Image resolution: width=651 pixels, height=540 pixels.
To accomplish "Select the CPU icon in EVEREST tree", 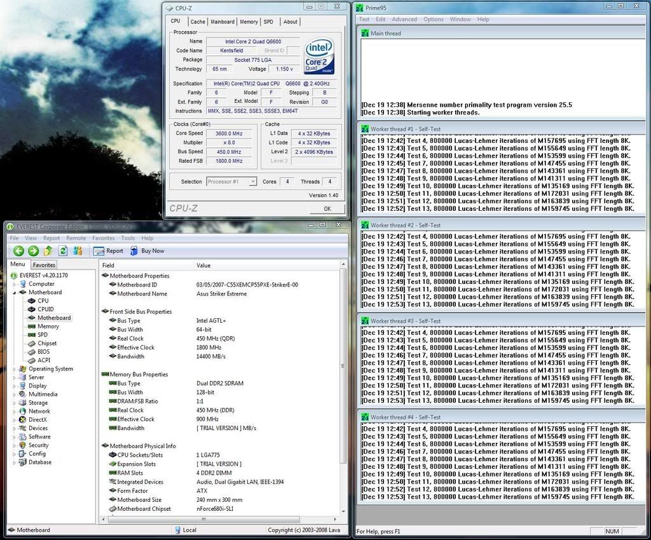I will (32, 300).
